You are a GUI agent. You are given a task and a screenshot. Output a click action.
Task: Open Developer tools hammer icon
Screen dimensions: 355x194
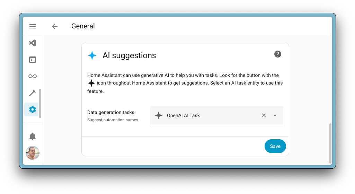pyautogui.click(x=33, y=93)
